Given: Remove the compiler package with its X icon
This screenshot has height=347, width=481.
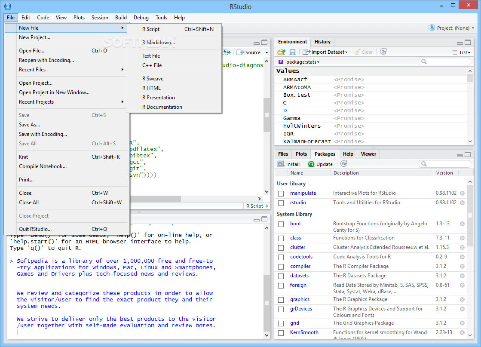Looking at the screenshot, I should [x=462, y=267].
